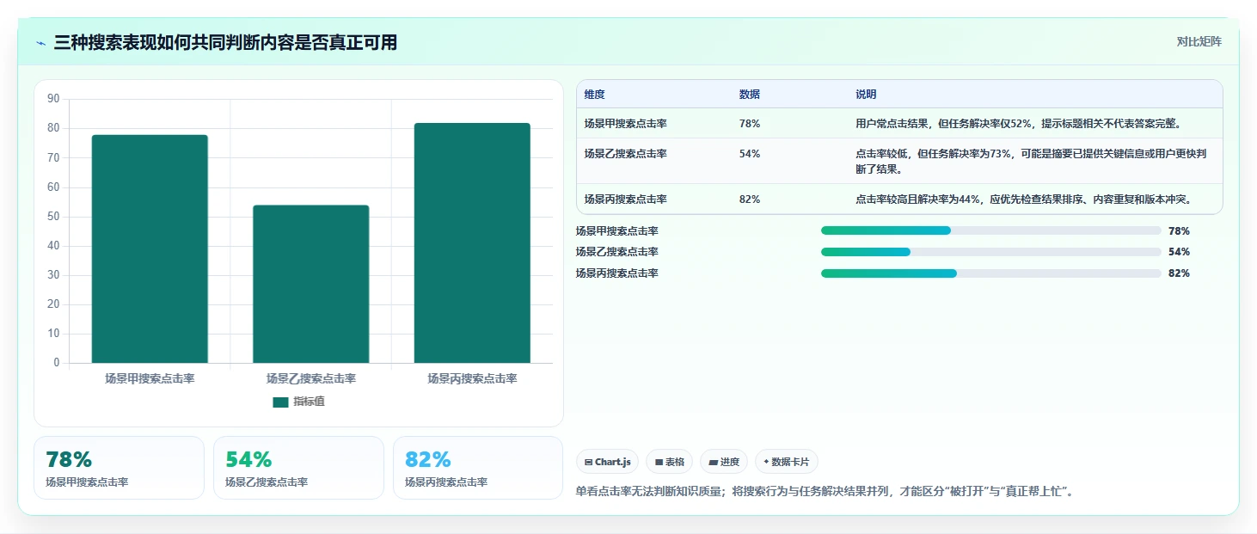The image size is (1257, 534).
Task: Click the description mentioning 任务解决率为73%
Action: [x=1031, y=162]
